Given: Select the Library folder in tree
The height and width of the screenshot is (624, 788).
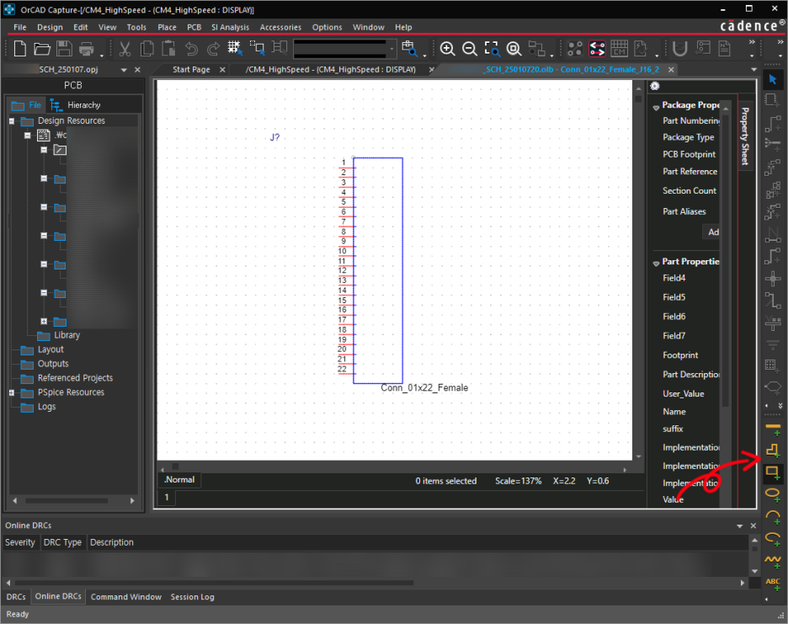Looking at the screenshot, I should point(59,335).
